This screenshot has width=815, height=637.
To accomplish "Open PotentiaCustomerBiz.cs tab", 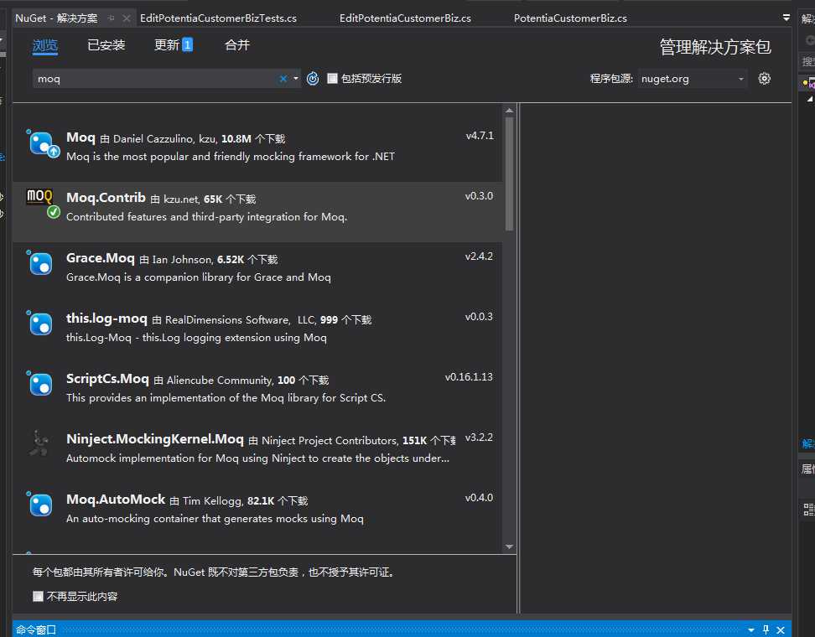I will [x=570, y=18].
